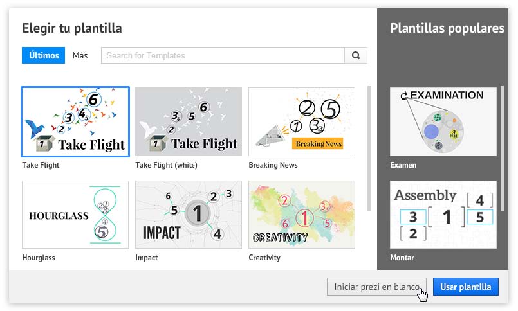Select the Hourglass template thumbnail
This screenshot has width=518, height=311.
tap(75, 215)
